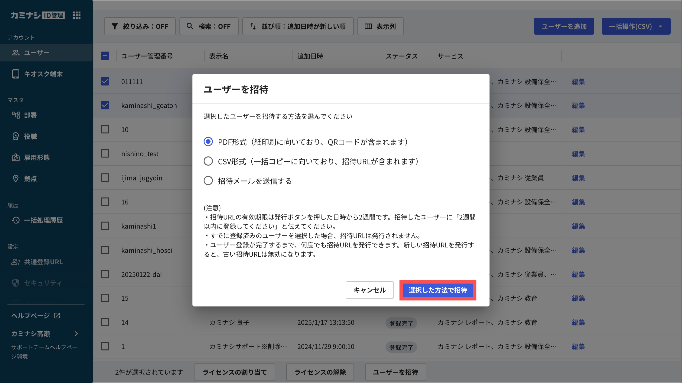Uncheck the checkbox for user 011111

pos(105,81)
